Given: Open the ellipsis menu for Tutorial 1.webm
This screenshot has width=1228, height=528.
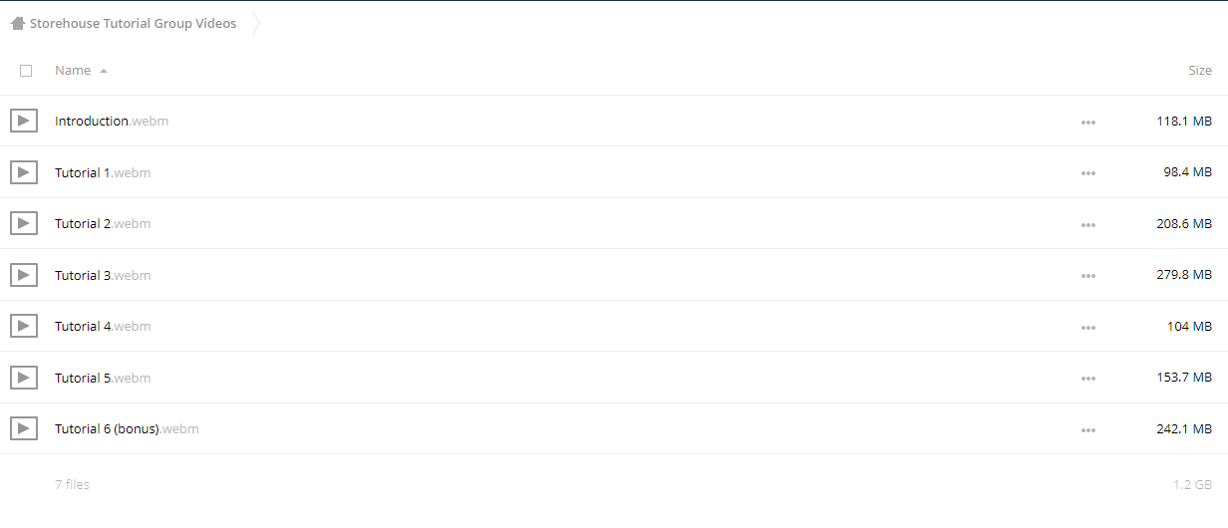Looking at the screenshot, I should [1088, 174].
